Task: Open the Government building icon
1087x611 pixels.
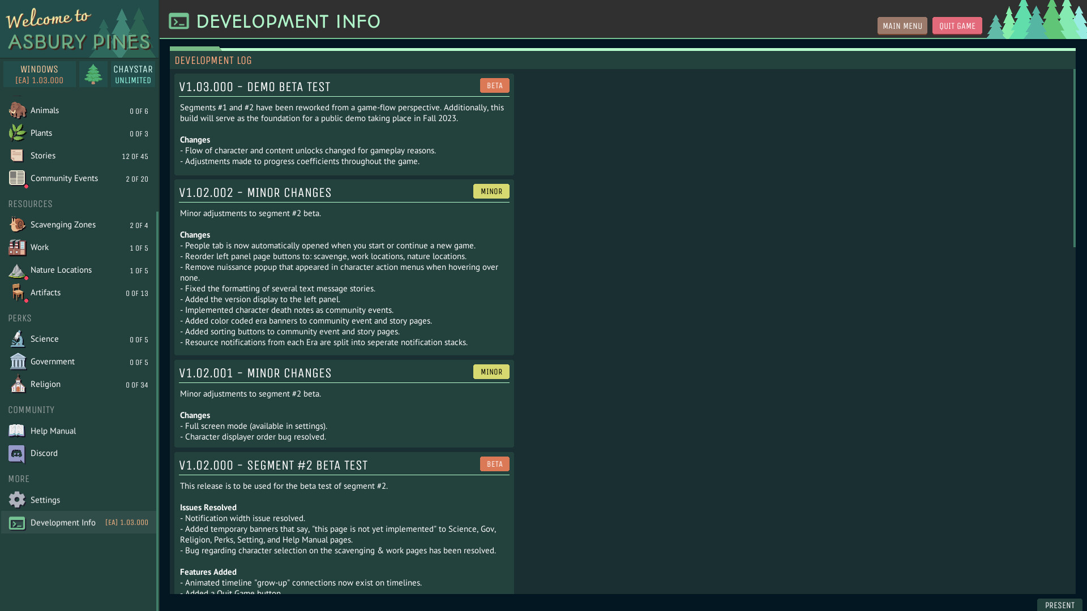Action: [x=17, y=362]
